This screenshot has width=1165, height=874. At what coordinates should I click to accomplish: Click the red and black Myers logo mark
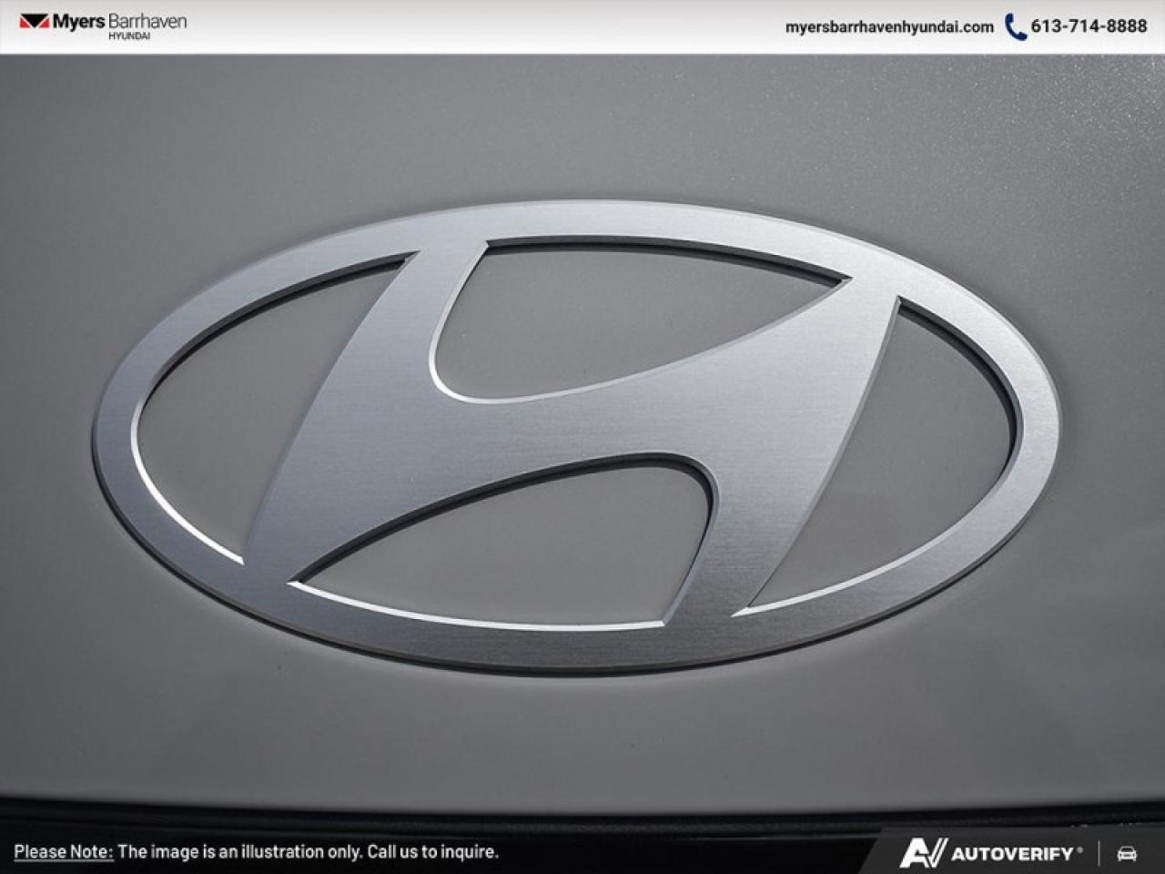tap(34, 22)
